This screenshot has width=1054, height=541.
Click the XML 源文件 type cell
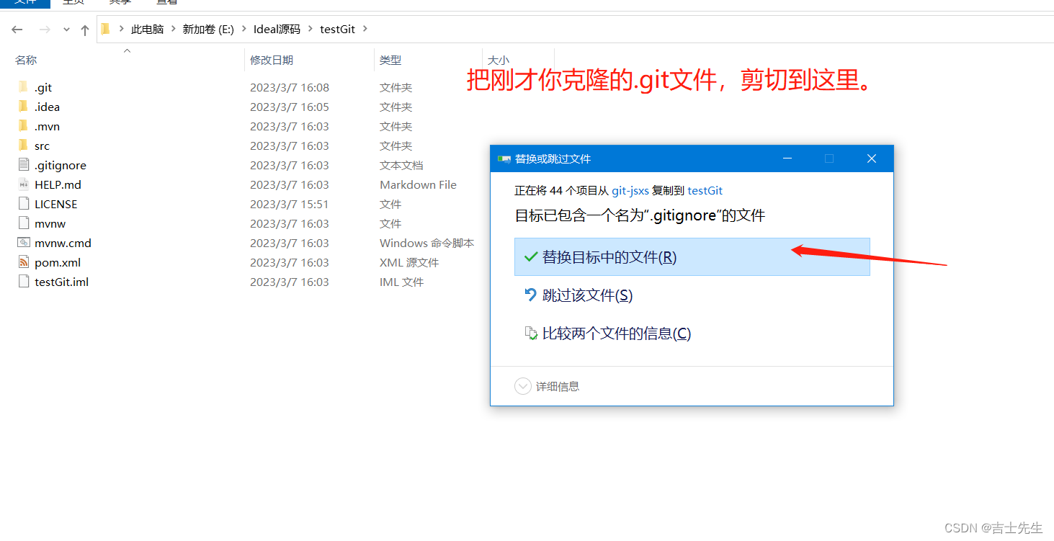click(x=409, y=262)
